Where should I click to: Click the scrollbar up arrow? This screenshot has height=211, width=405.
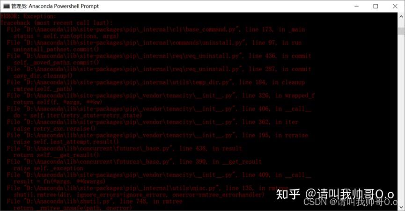pyautogui.click(x=401, y=16)
